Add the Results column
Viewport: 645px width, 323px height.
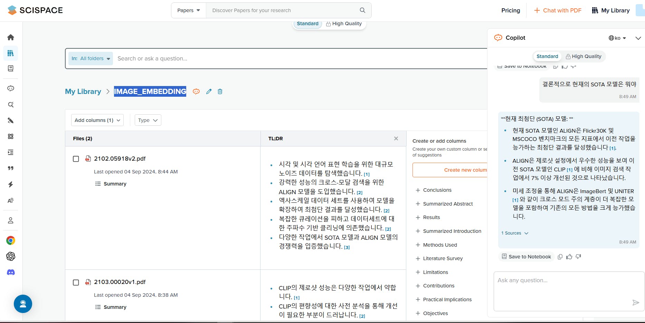(428, 217)
